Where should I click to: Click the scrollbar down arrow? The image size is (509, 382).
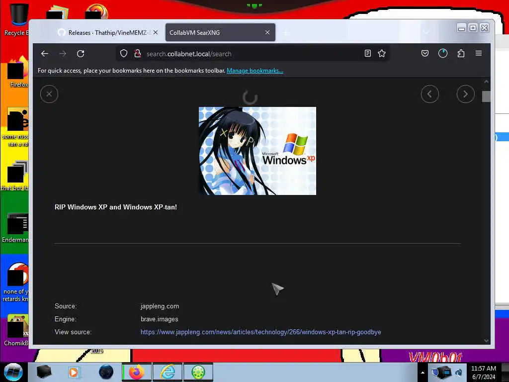click(486, 340)
